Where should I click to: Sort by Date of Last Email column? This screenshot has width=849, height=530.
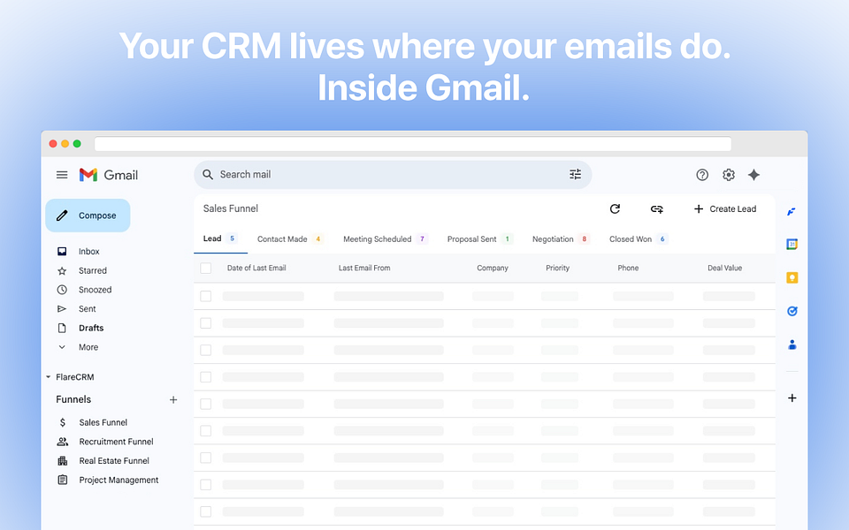[256, 268]
